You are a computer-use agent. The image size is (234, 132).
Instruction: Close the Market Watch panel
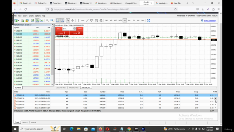click(x=52, y=25)
